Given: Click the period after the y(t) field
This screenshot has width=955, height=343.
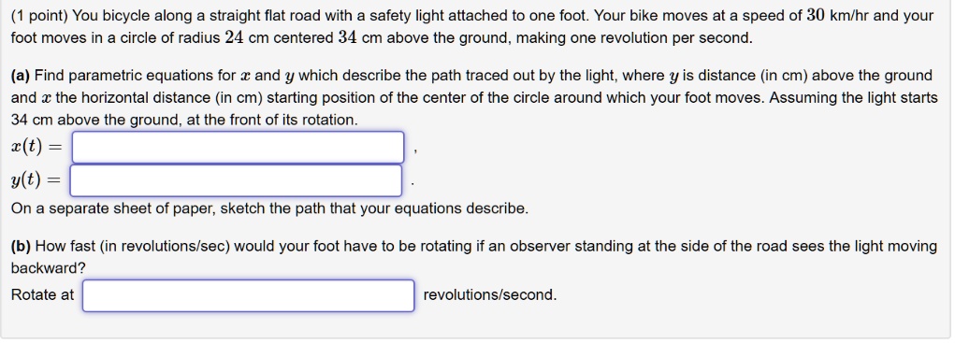Looking at the screenshot, I should (x=412, y=184).
